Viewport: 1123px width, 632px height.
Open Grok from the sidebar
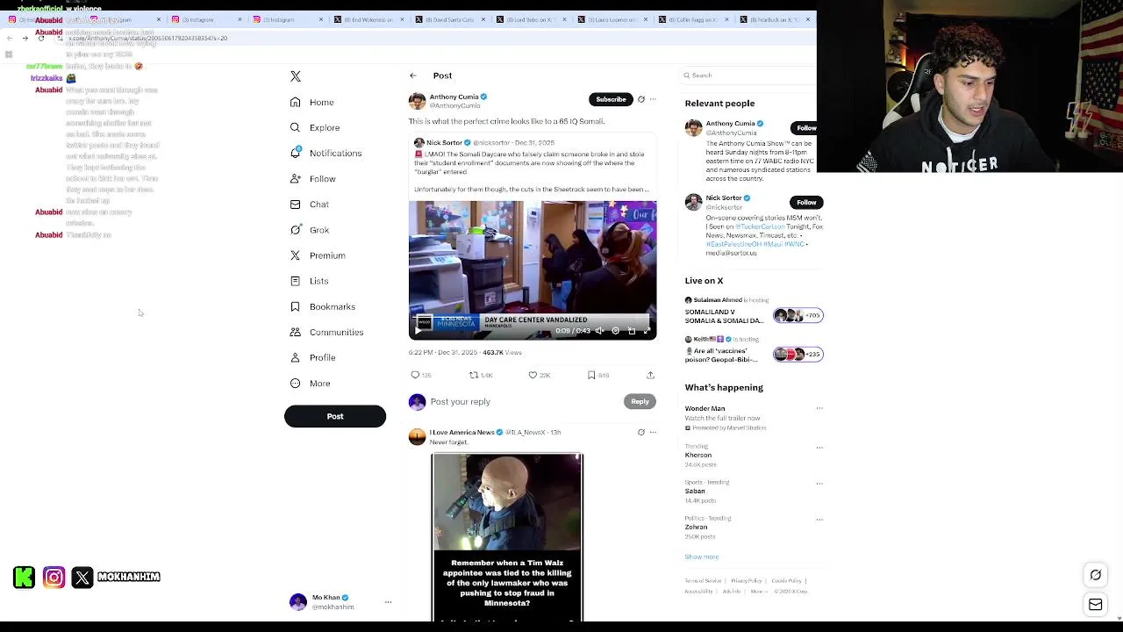(x=310, y=230)
